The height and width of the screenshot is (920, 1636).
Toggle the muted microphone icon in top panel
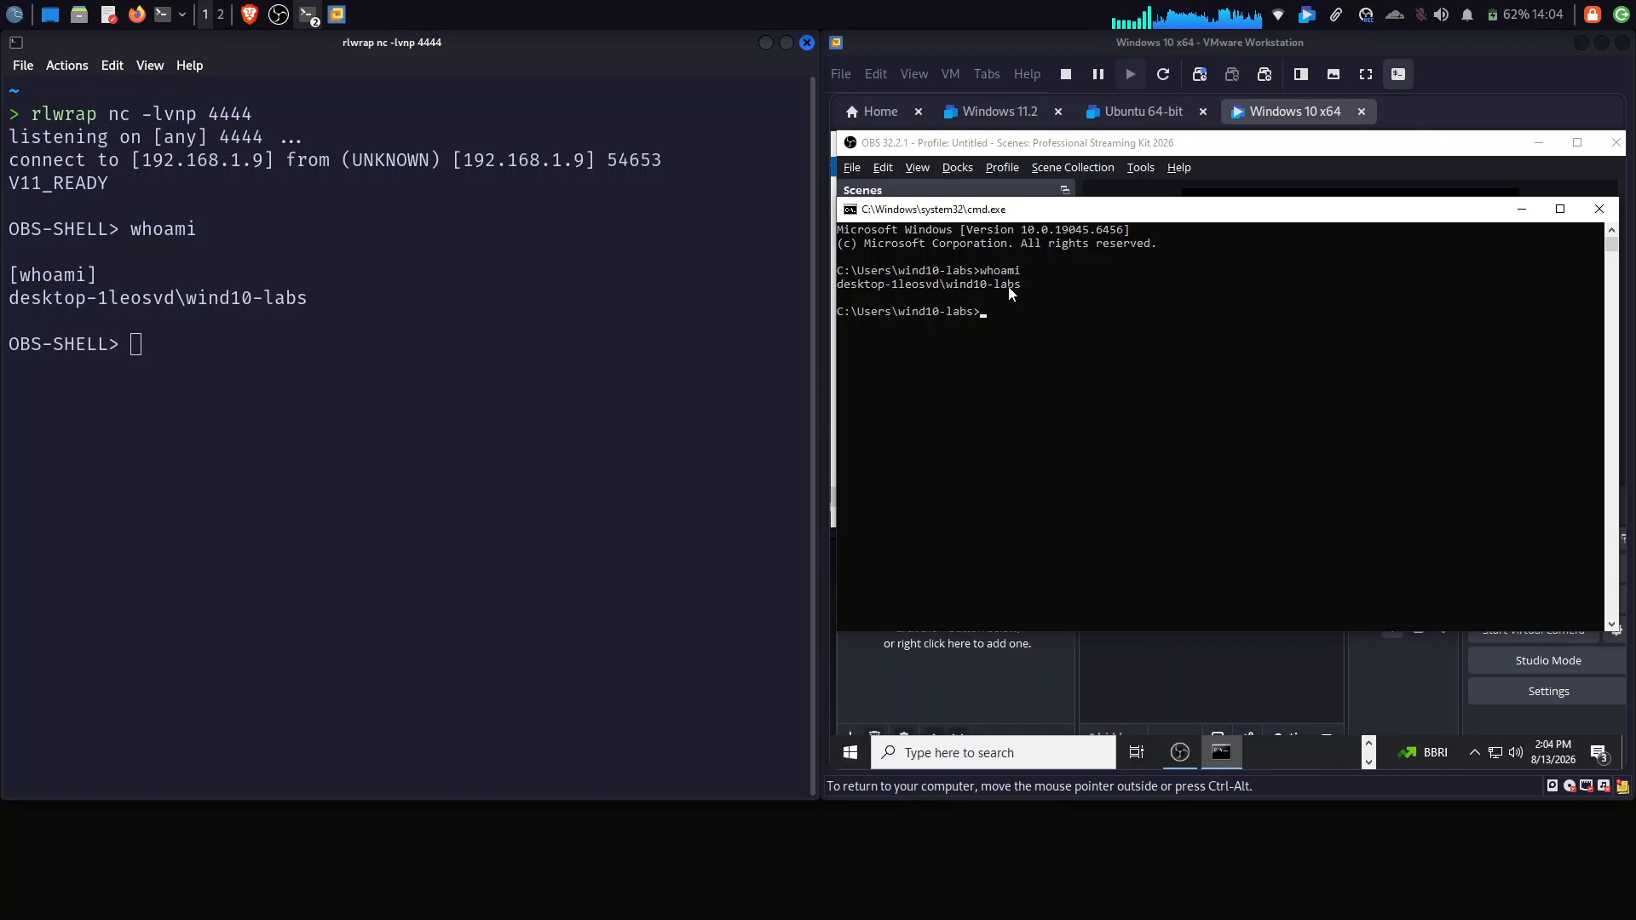pyautogui.click(x=1420, y=14)
